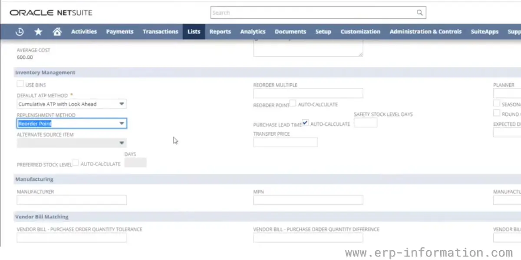Toggle Reorder Point auto-calculate checkbox
Screen dimensions: 521x260
coord(293,104)
